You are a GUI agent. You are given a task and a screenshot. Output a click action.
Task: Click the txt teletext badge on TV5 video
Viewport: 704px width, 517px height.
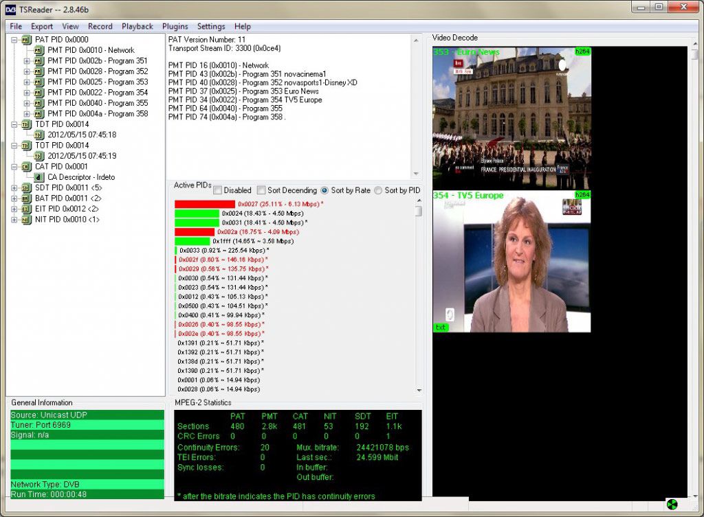point(441,328)
